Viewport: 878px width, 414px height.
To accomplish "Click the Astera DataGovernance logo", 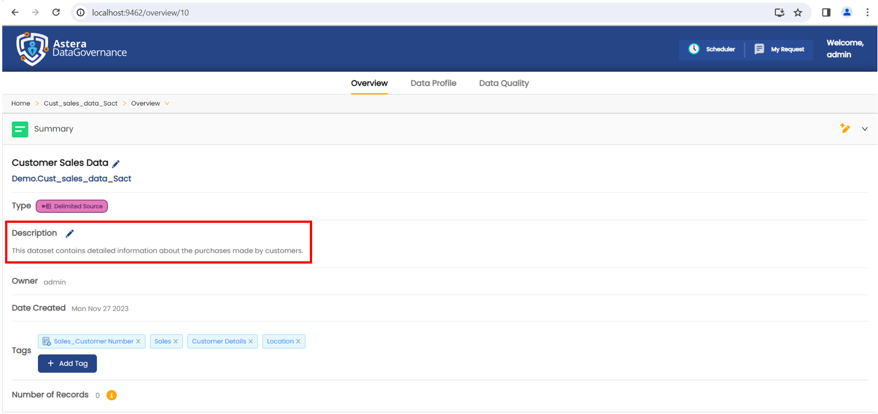I will pos(71,49).
